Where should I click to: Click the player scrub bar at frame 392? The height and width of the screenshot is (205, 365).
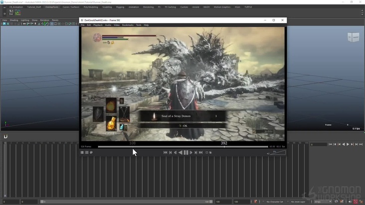pos(224,147)
